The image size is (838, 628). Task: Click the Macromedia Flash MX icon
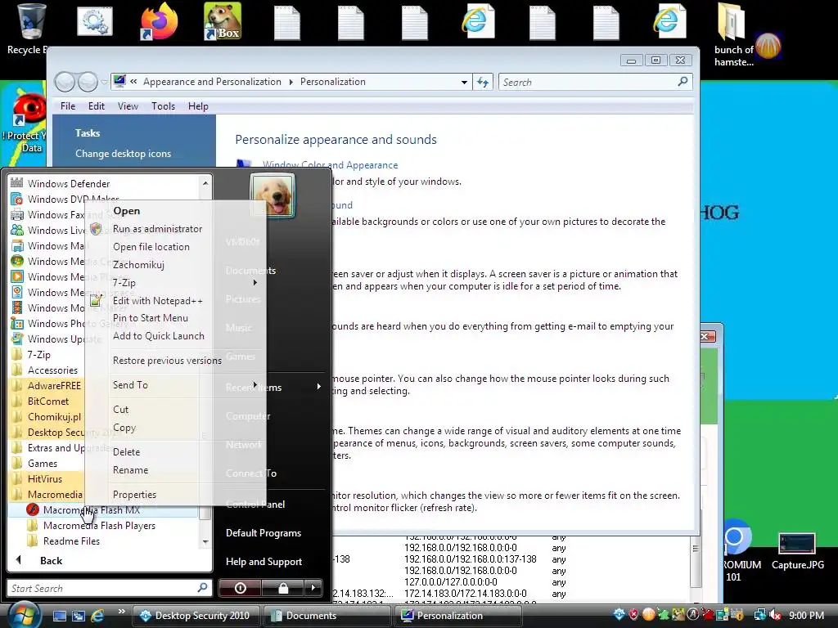coord(33,509)
